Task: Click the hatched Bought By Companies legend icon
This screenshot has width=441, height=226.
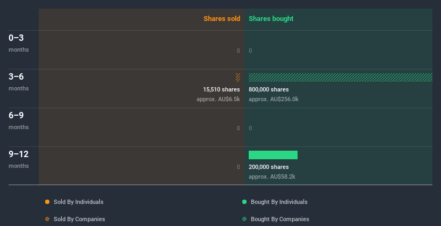Action: tap(244, 219)
